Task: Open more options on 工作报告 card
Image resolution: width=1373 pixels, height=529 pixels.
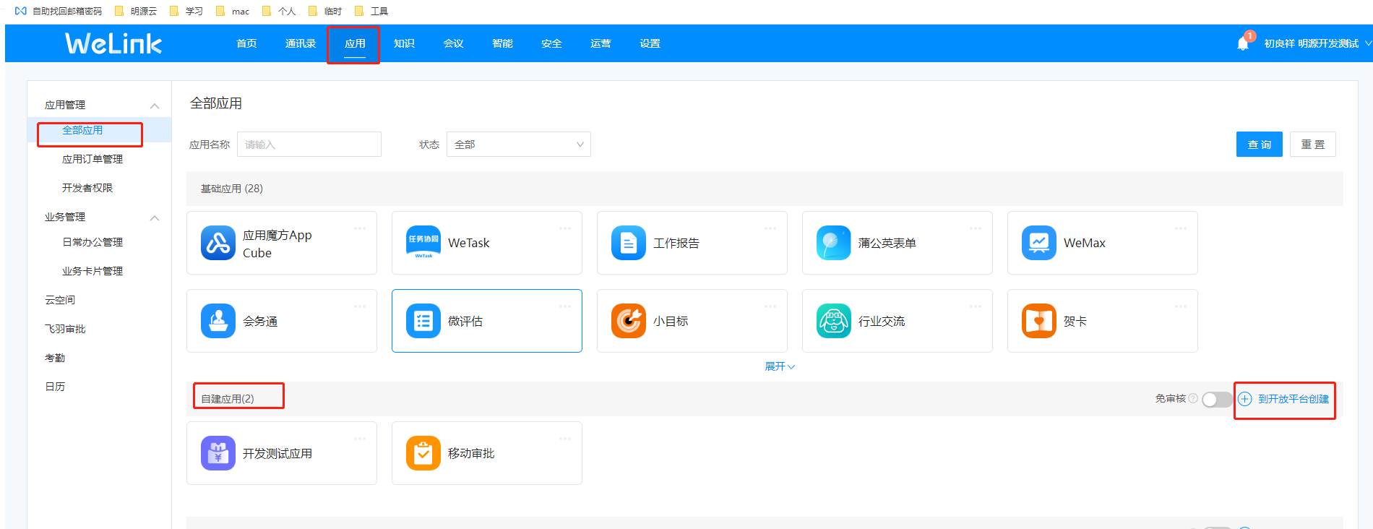Action: [x=770, y=228]
